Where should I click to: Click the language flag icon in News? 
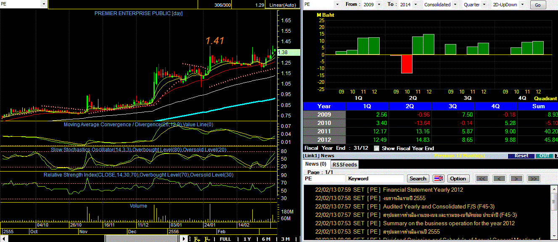(438, 178)
